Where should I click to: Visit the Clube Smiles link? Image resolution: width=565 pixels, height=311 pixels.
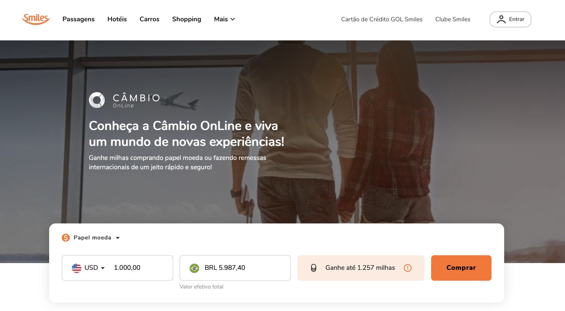click(453, 19)
